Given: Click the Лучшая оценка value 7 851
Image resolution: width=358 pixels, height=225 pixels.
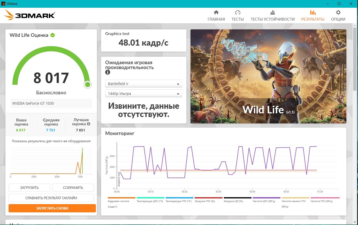Looking at the screenshot, I should coord(80,130).
